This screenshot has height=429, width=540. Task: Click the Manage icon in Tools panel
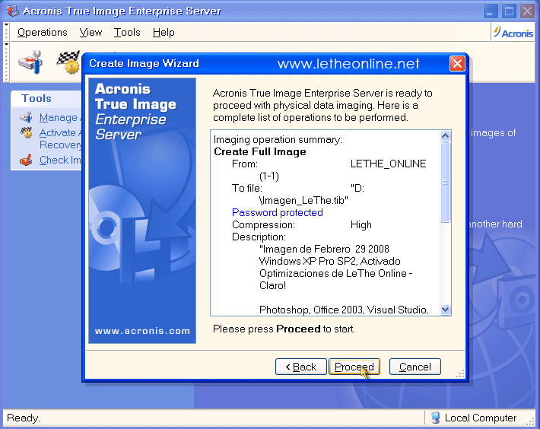(x=26, y=118)
